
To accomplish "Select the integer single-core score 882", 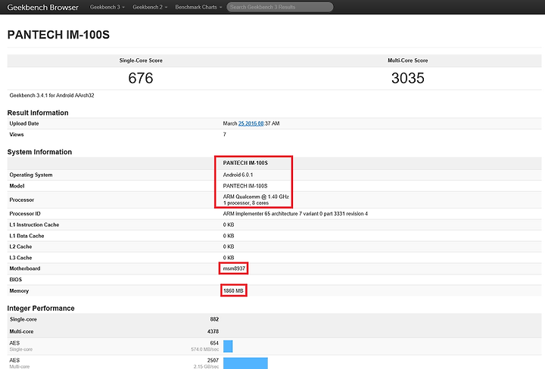I will (x=214, y=319).
